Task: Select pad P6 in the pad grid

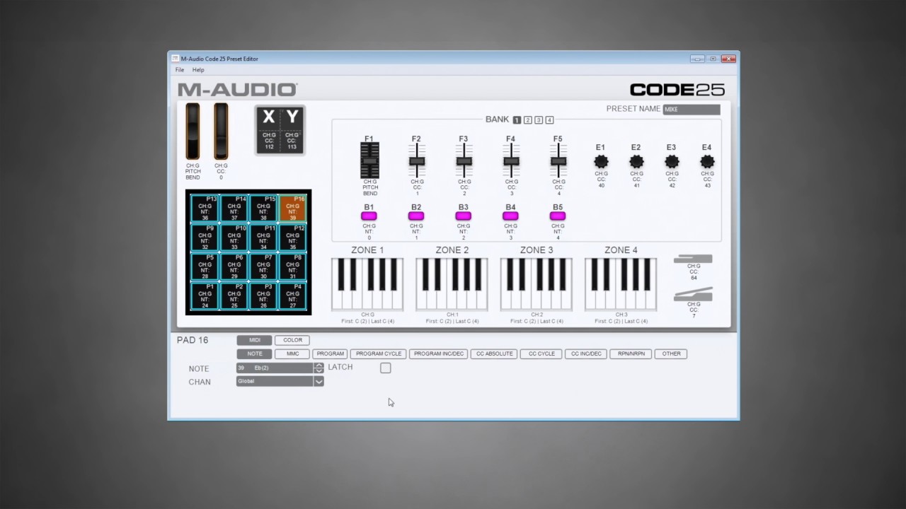Action: click(234, 267)
